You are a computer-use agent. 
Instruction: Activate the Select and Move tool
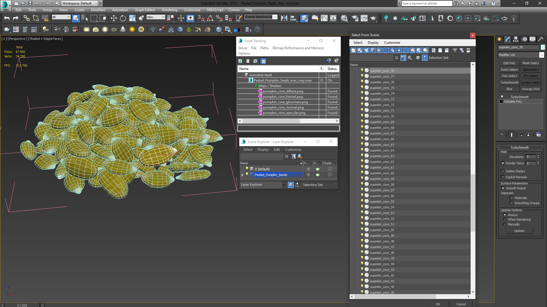click(114, 18)
